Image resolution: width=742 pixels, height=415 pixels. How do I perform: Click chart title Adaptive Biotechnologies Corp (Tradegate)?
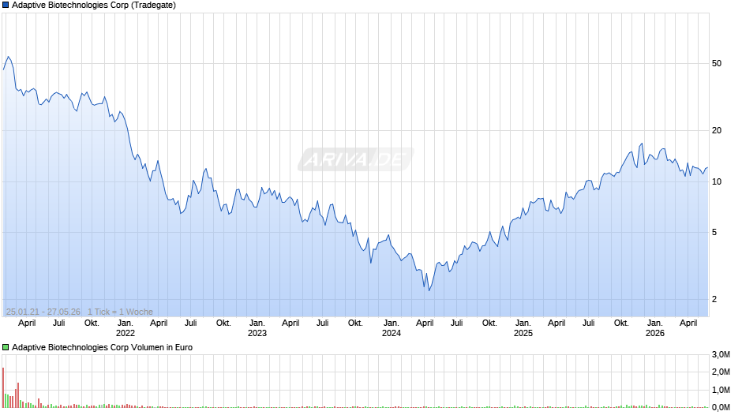click(x=94, y=6)
